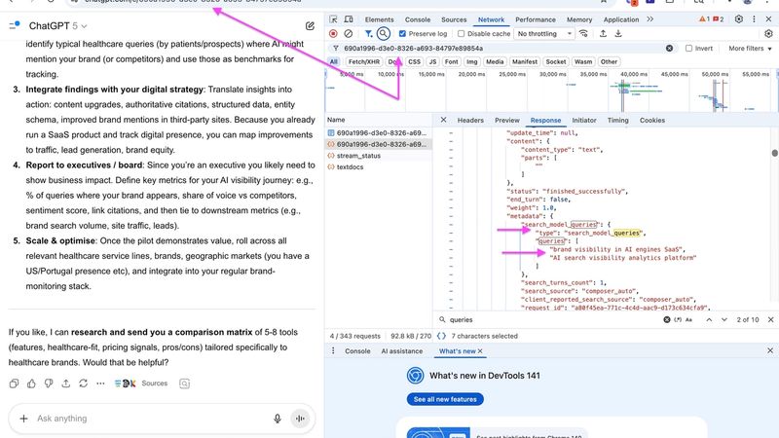Check the Invert filter checkbox
779x438 pixels.
coord(688,48)
